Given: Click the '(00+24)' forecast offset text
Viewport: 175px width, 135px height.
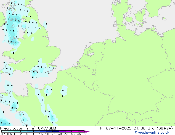Looking at the screenshot, I should [165, 128].
